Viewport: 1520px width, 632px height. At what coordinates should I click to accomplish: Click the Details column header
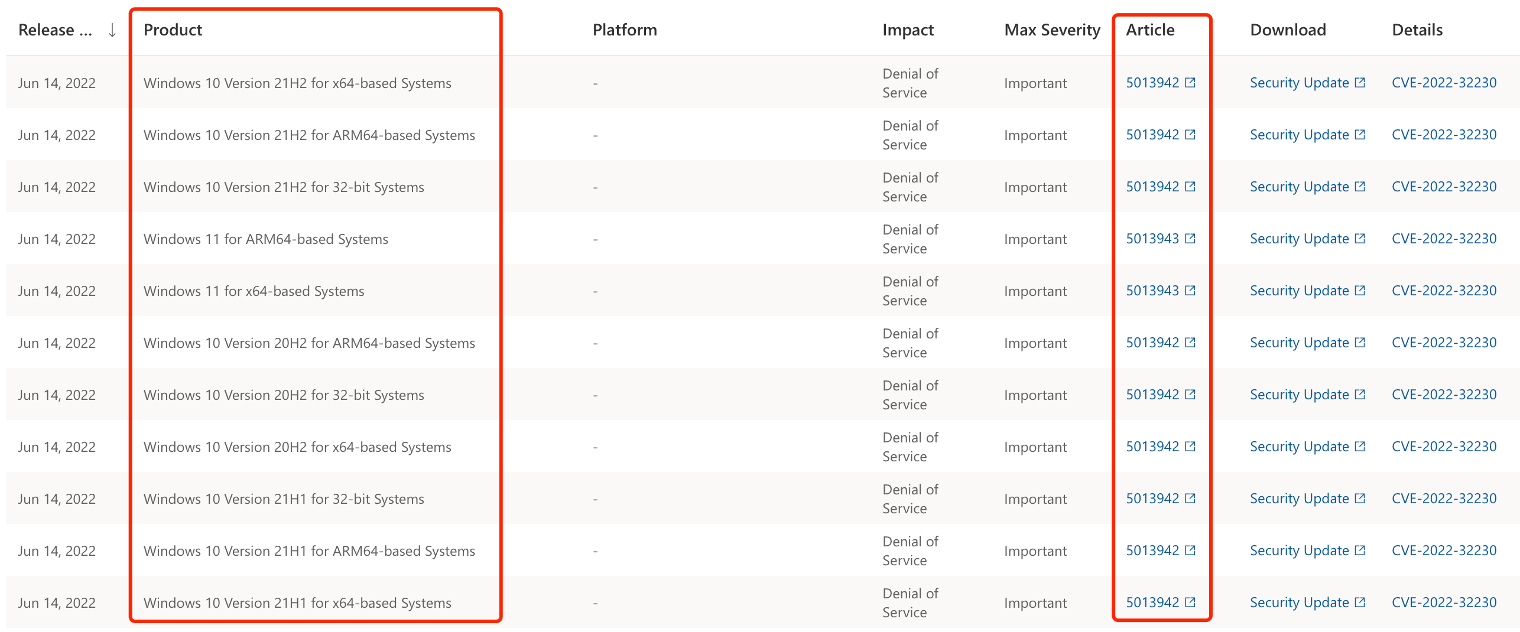(x=1417, y=30)
